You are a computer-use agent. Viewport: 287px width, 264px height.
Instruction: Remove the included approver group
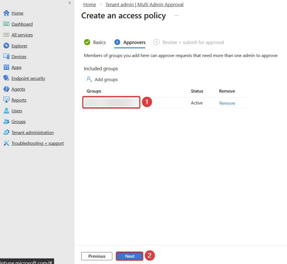point(227,103)
